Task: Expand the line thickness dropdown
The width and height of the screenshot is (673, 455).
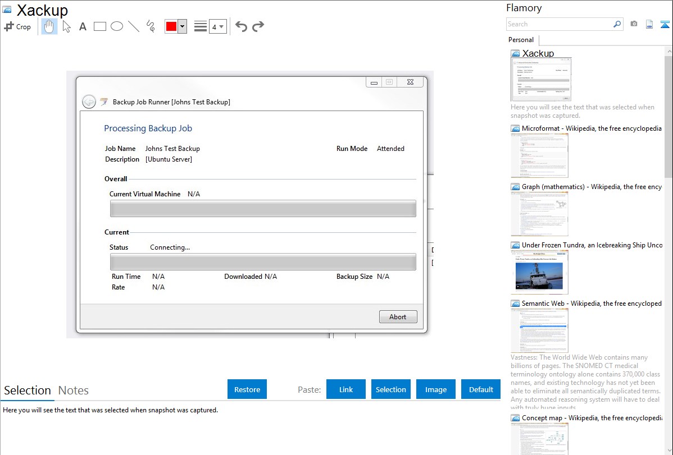Action: click(218, 26)
